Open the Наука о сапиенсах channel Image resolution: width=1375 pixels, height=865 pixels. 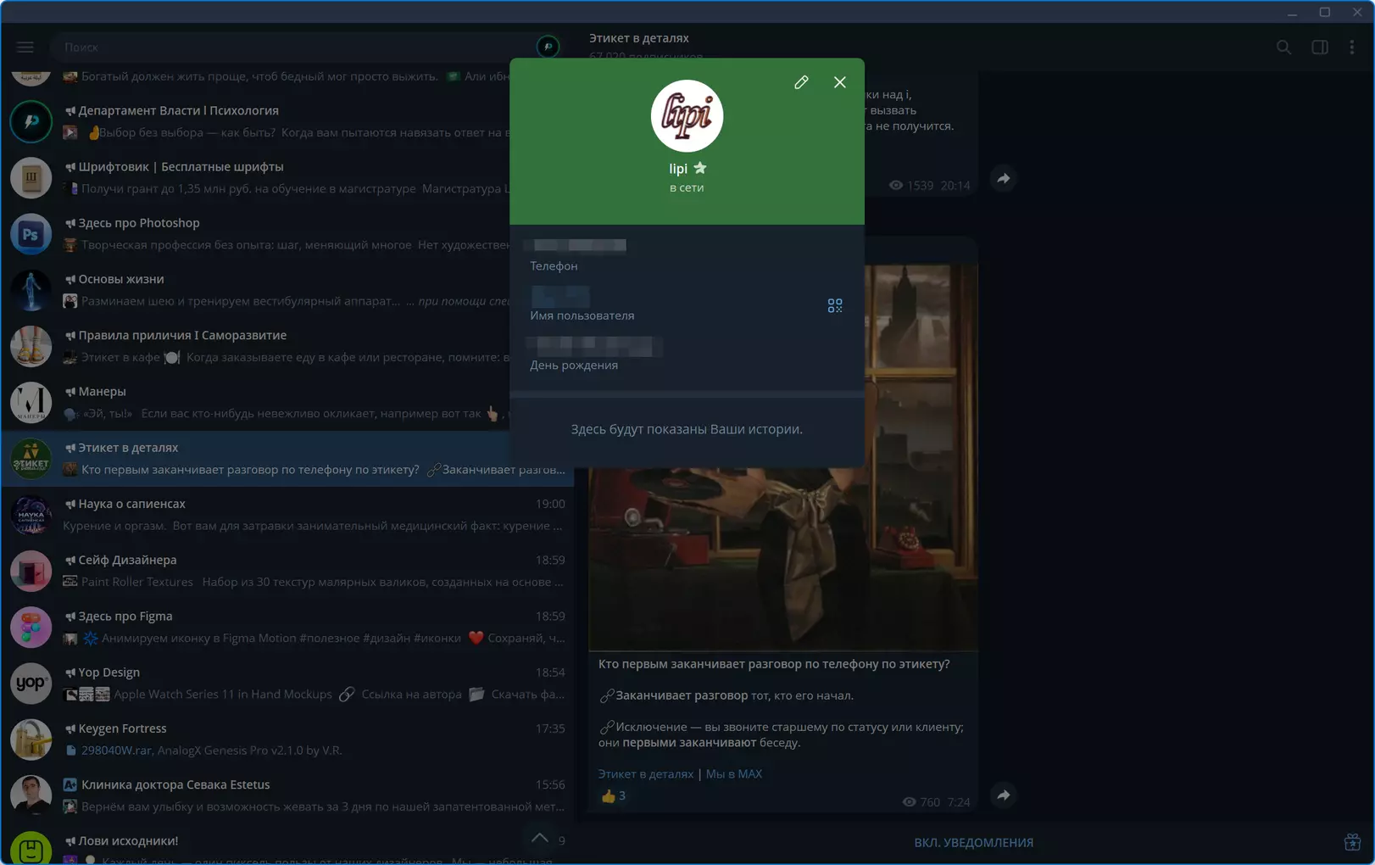coord(287,515)
